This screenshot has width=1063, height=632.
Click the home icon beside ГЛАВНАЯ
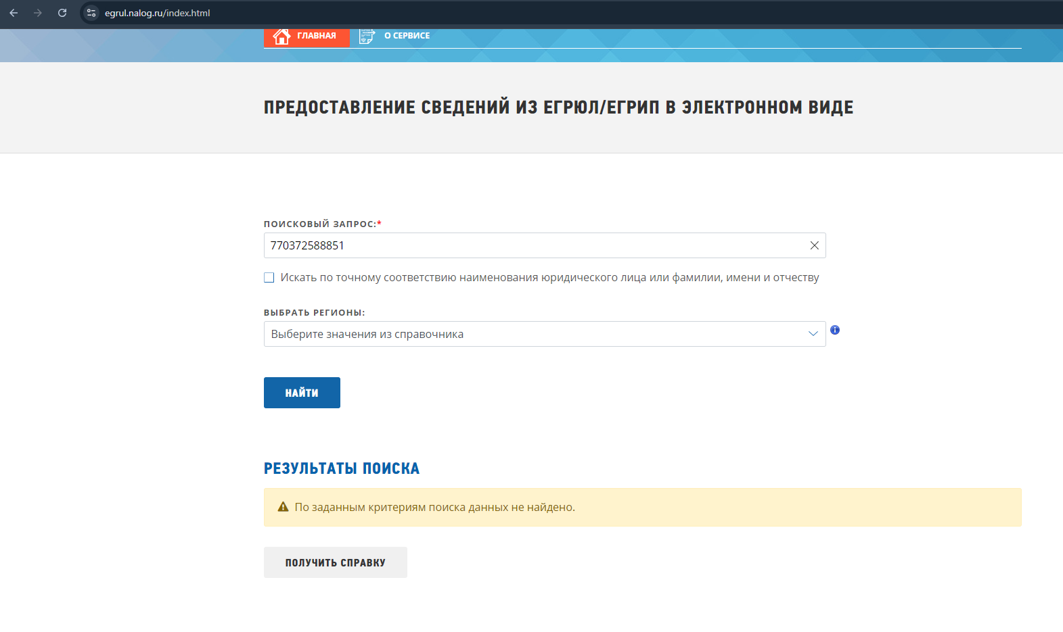[x=281, y=36]
